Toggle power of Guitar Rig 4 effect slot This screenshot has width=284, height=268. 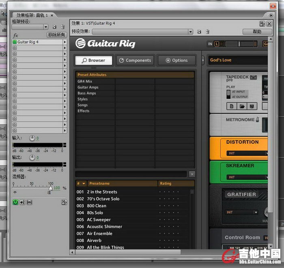click(x=15, y=42)
